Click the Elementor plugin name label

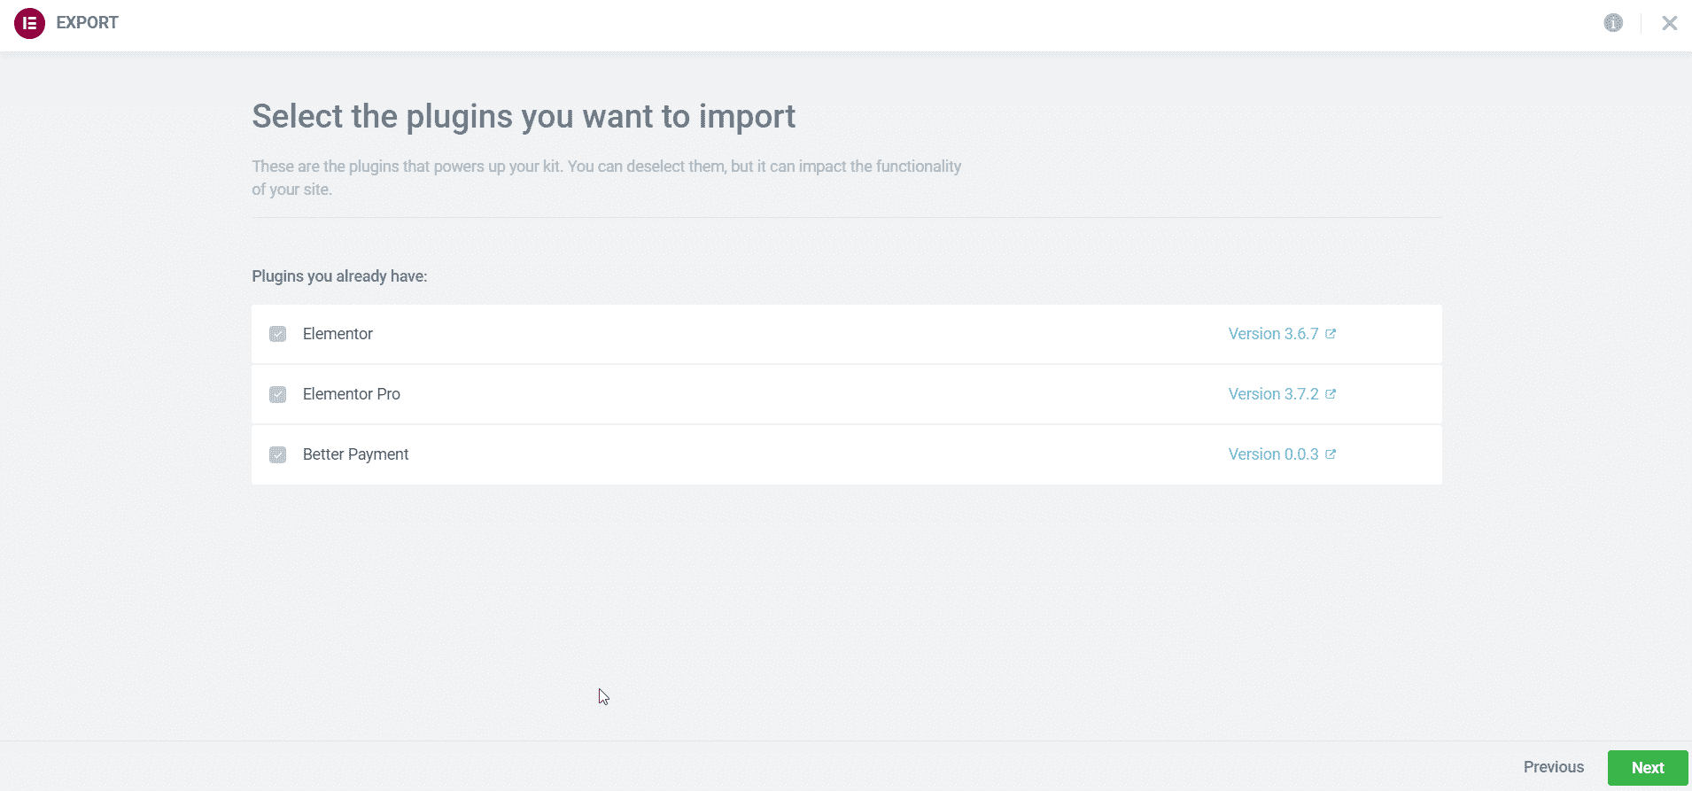coord(338,334)
